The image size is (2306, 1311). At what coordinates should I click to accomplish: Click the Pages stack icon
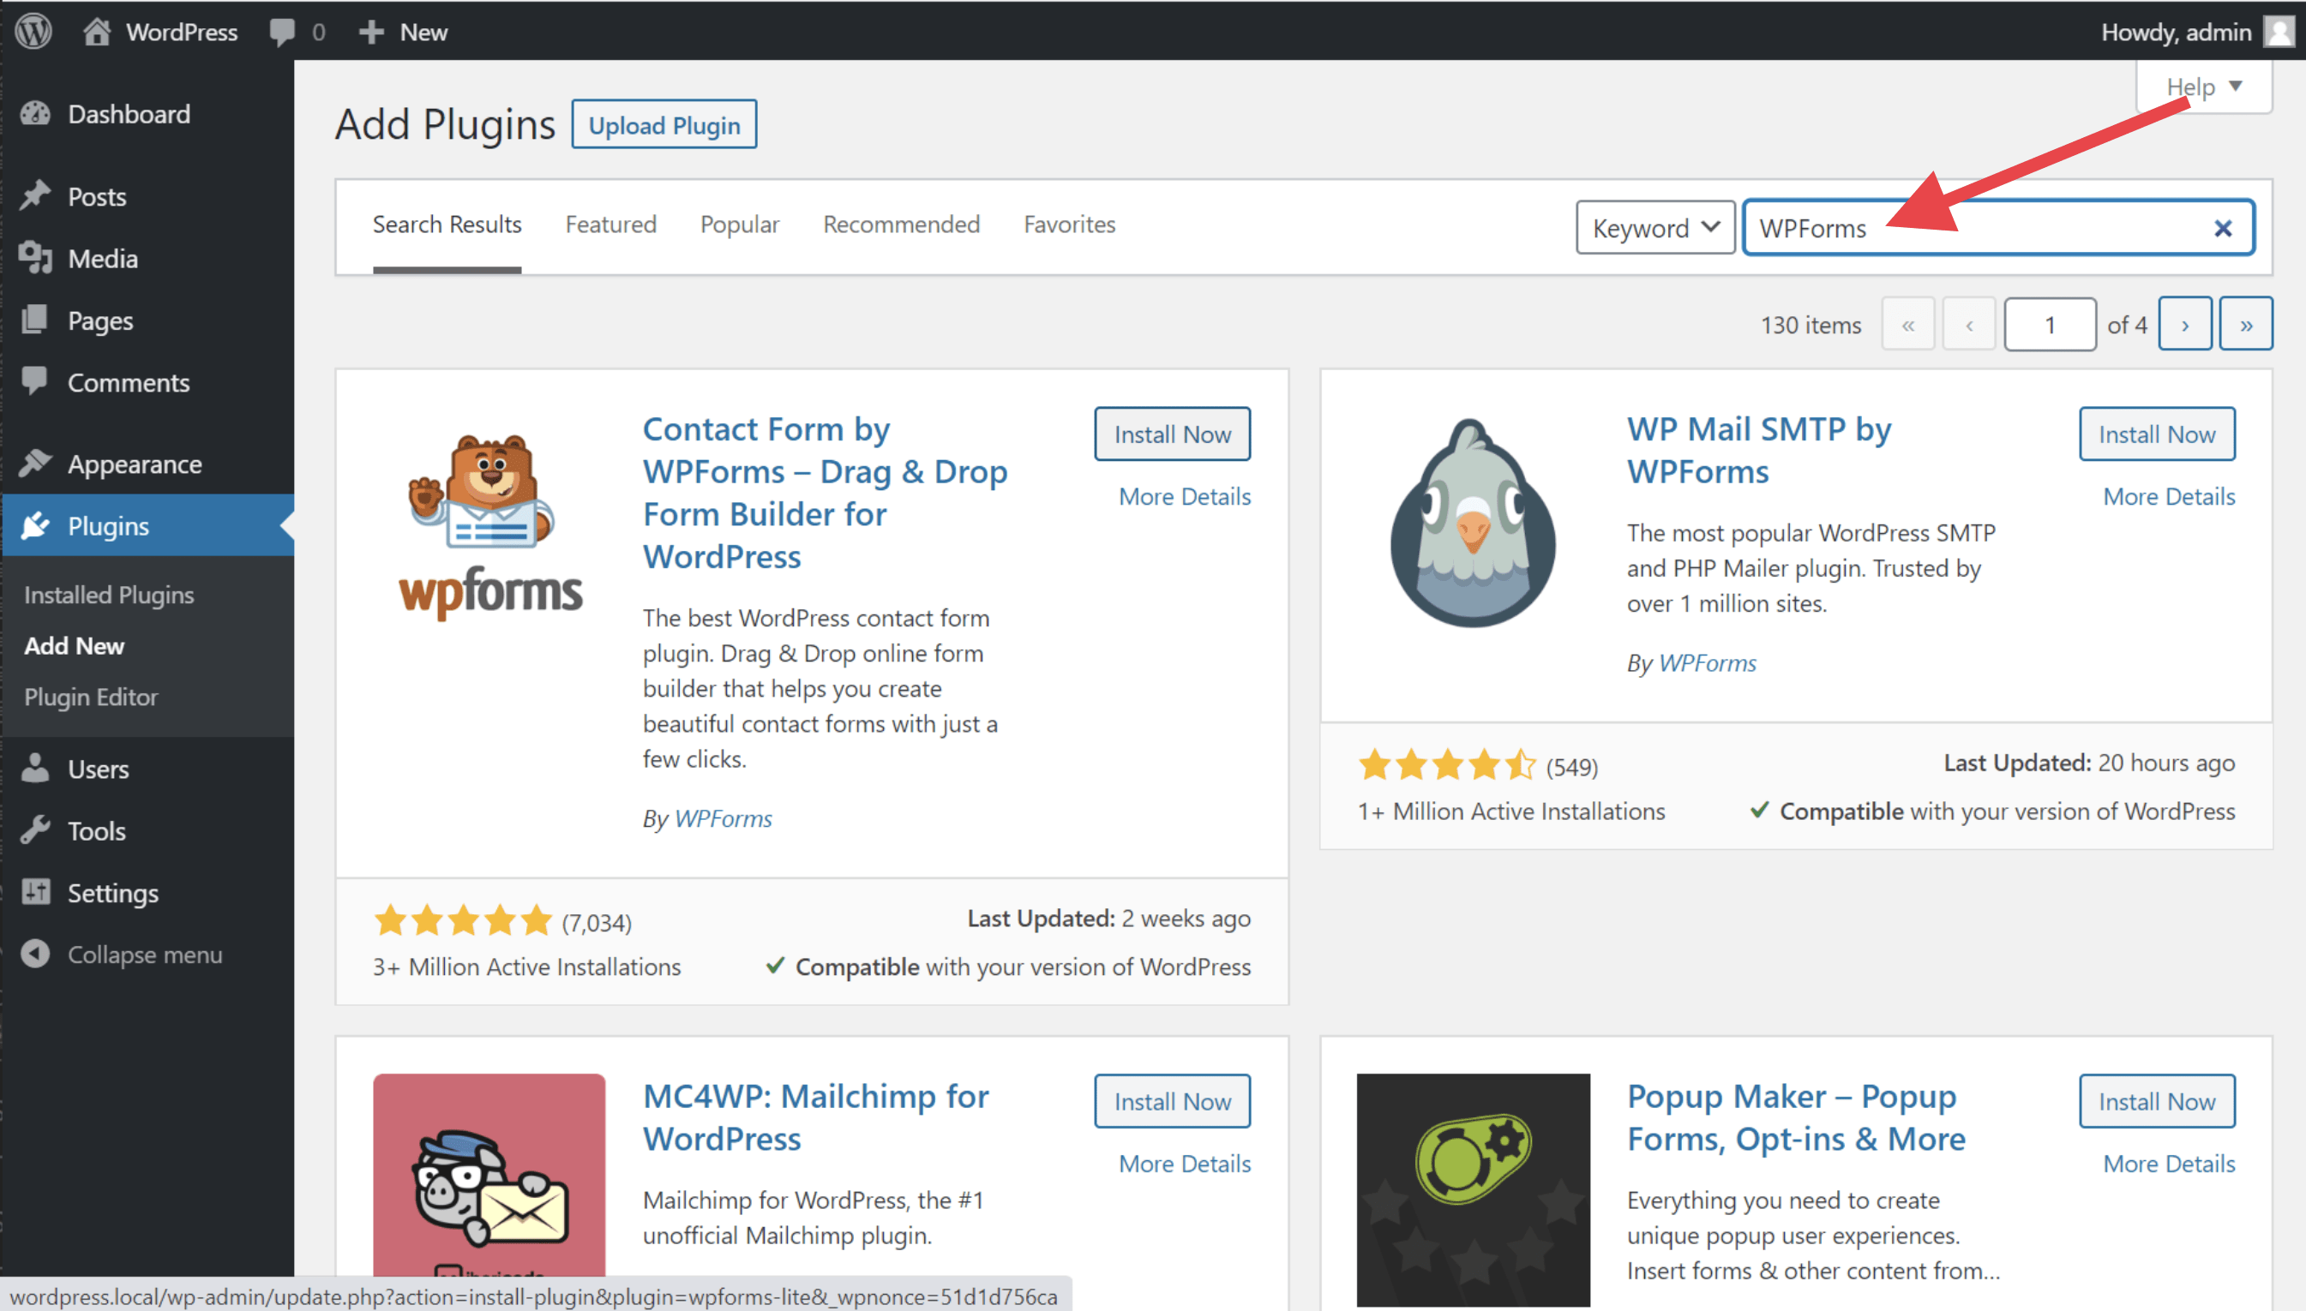point(35,320)
